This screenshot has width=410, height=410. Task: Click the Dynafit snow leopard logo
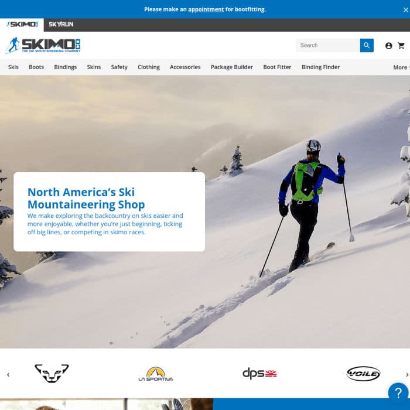[x=52, y=374]
